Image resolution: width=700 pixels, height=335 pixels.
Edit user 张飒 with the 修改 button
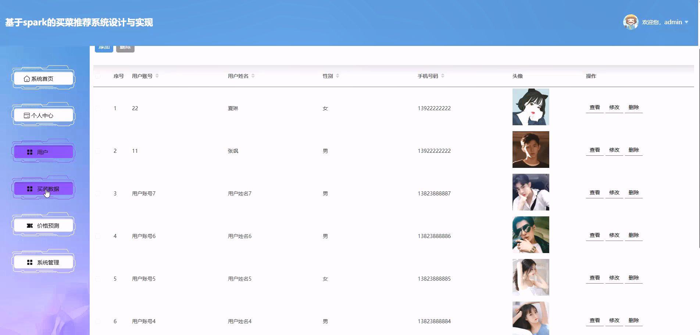click(614, 150)
